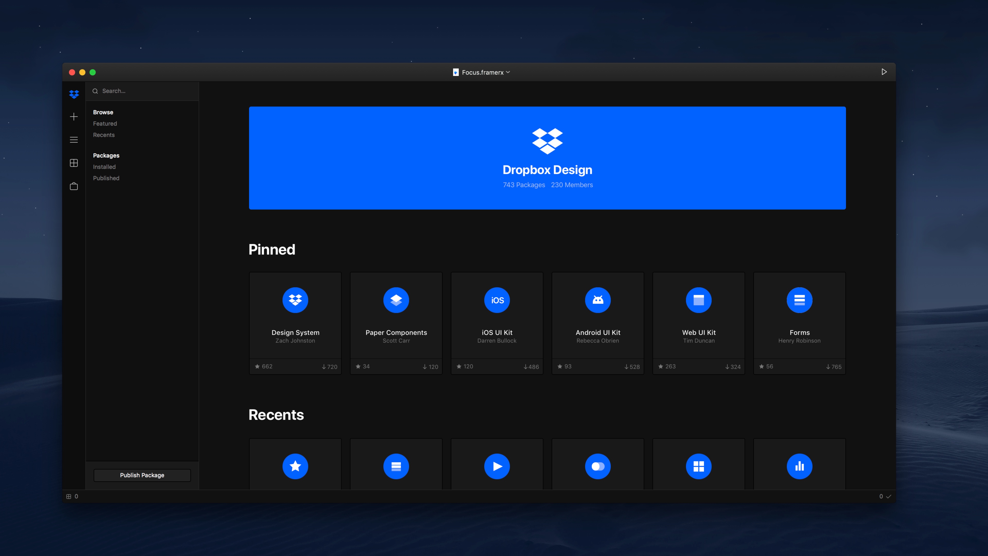Viewport: 988px width, 556px height.
Task: Select Installed packages in sidebar
Action: 104,167
